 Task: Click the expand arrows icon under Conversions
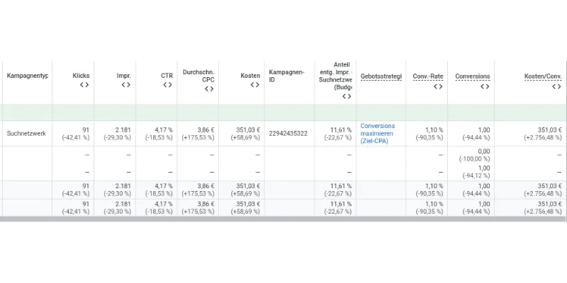coord(485,86)
